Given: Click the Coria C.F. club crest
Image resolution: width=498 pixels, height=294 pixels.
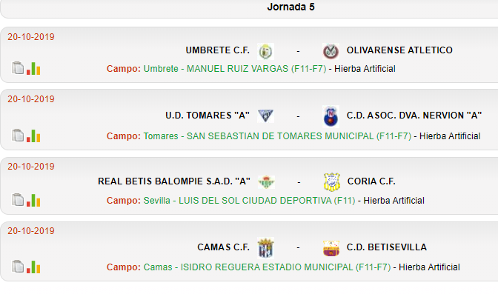Looking at the screenshot, I should pyautogui.click(x=331, y=182).
